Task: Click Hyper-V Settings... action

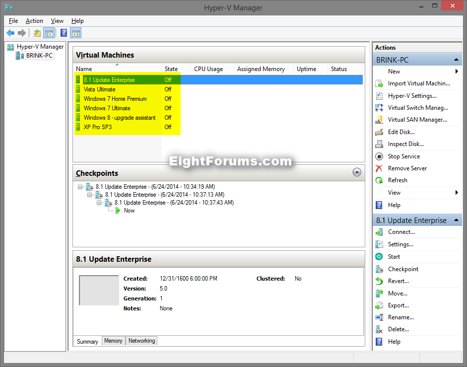Action: click(x=412, y=96)
